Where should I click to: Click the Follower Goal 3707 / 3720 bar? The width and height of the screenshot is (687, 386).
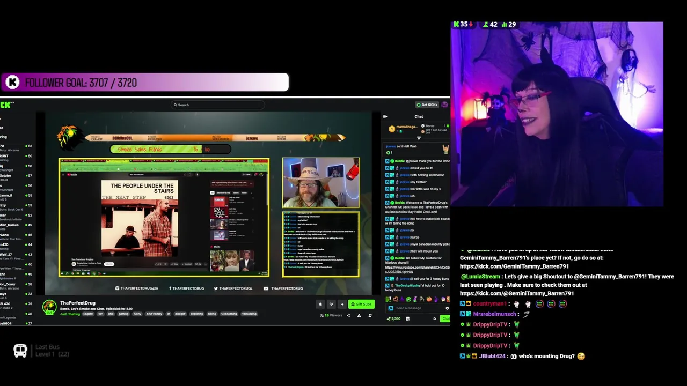[x=145, y=83]
